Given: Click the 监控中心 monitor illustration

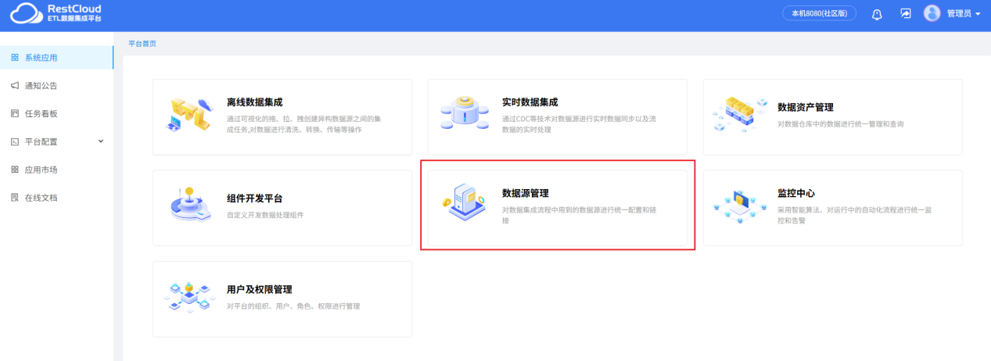Looking at the screenshot, I should [740, 206].
